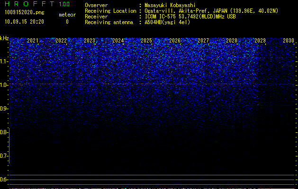Click the Receiving antenna label

pyautogui.click(x=109, y=22)
